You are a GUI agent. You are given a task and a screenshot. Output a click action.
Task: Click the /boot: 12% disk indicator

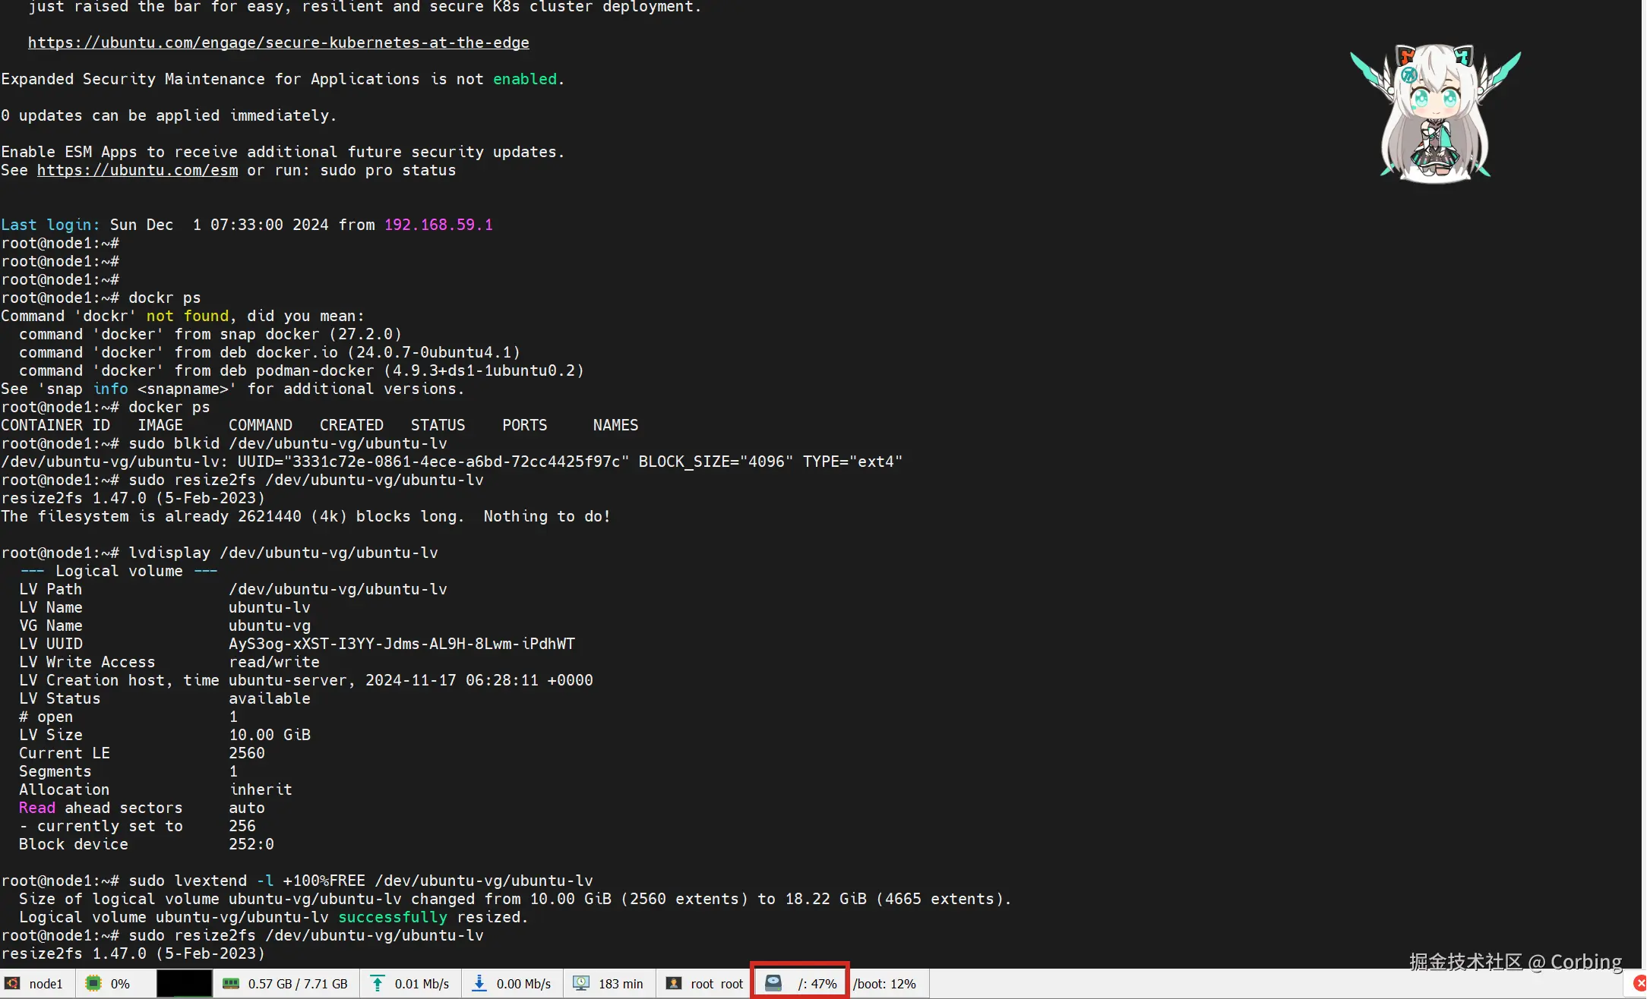point(884,984)
